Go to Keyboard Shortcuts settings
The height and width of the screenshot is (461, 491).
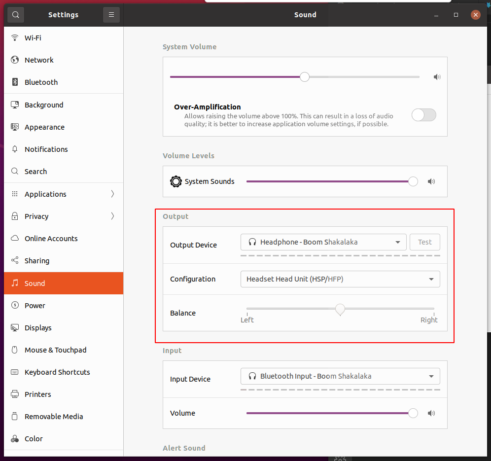pos(57,372)
